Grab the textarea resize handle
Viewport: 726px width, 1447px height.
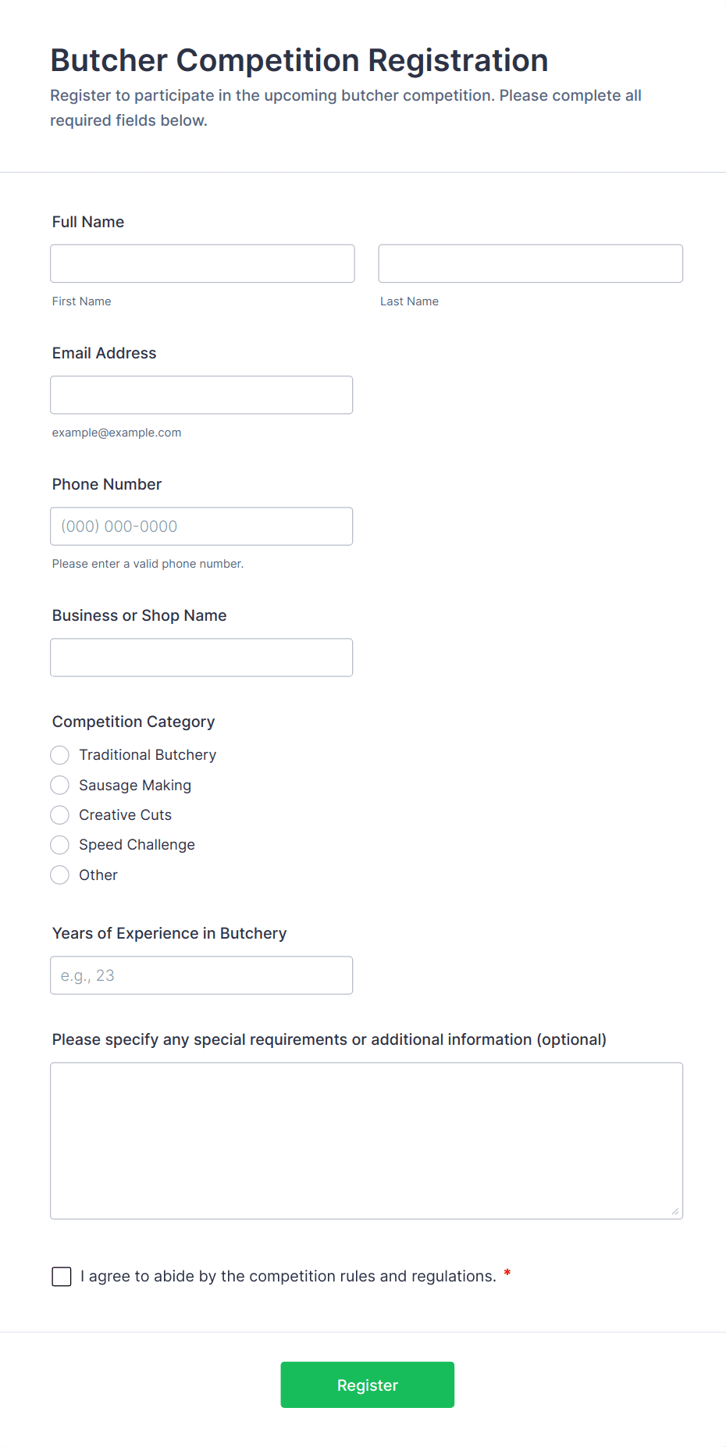(x=675, y=1211)
